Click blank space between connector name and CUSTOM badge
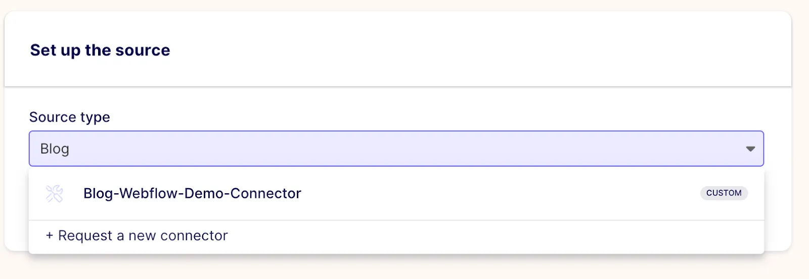This screenshot has height=279, width=809. click(x=501, y=193)
